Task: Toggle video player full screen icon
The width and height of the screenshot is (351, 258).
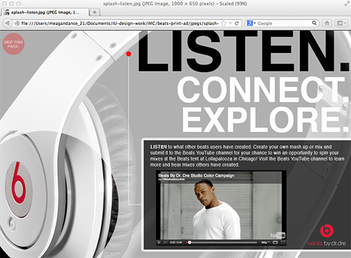Action: 283,243
